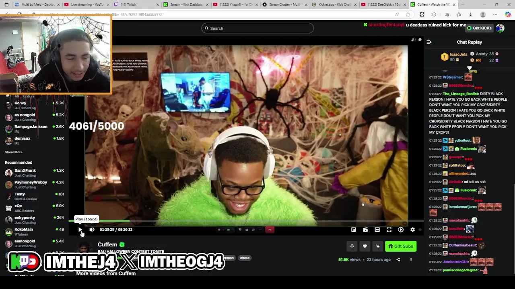515x289 pixels.
Task: Enable notifications bell for Cuffem
Action: 352,246
